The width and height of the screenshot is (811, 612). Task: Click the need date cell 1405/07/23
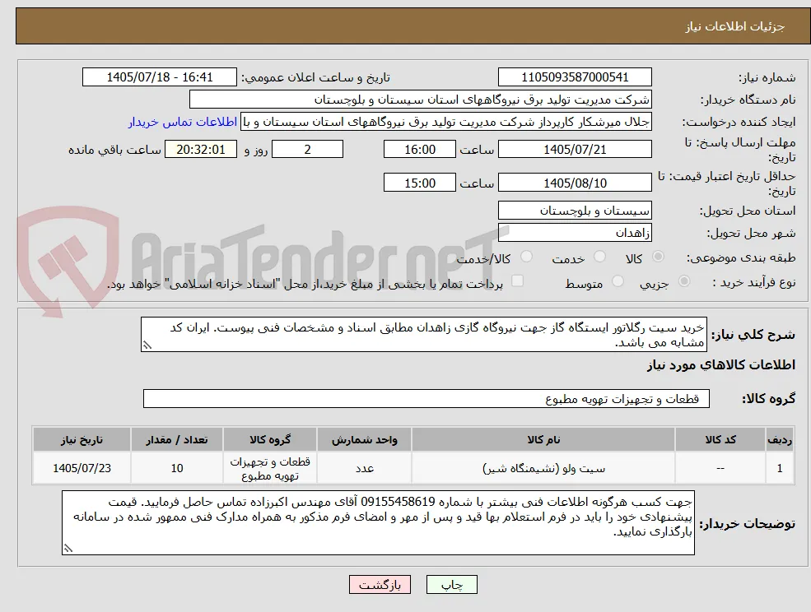pos(82,468)
